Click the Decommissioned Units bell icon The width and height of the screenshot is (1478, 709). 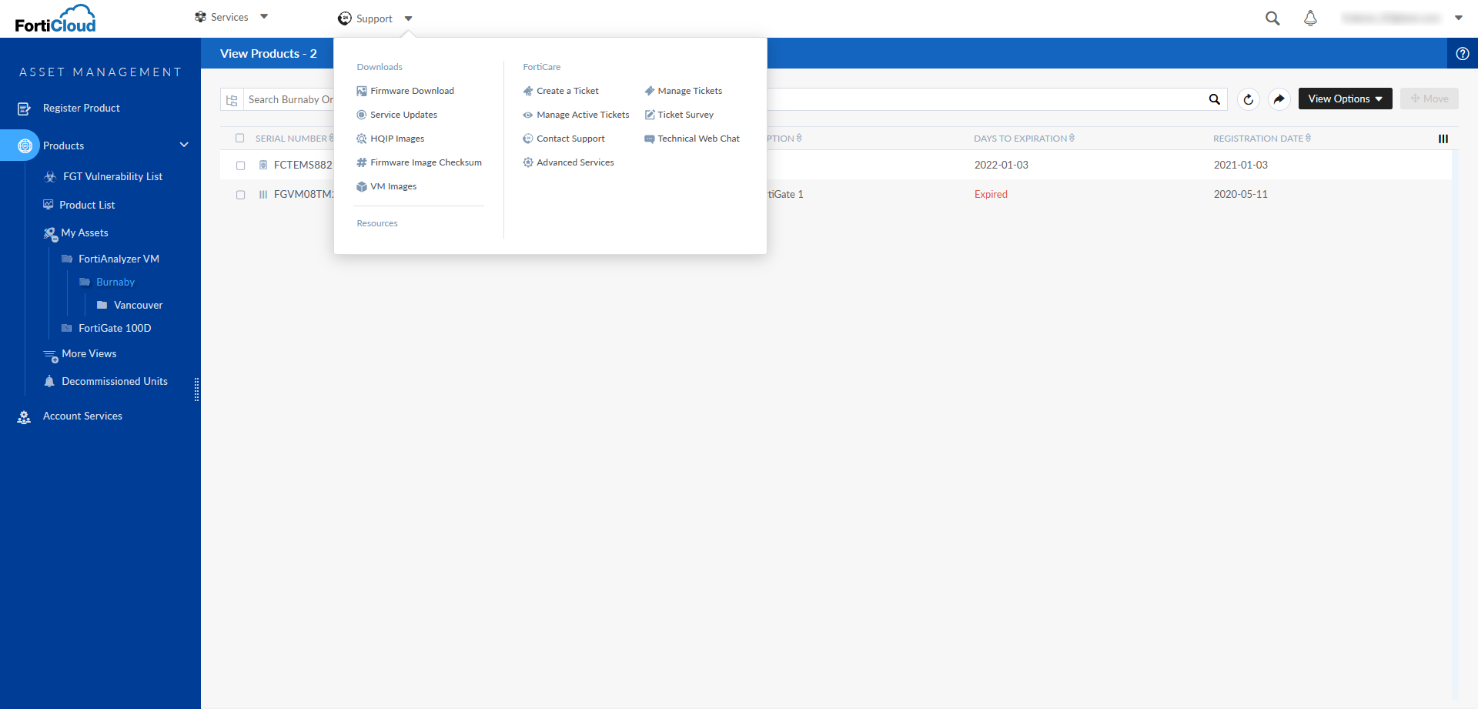[49, 381]
